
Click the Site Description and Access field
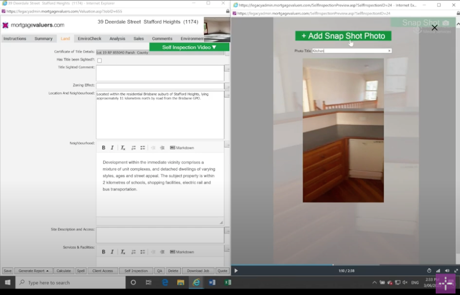tap(160, 235)
